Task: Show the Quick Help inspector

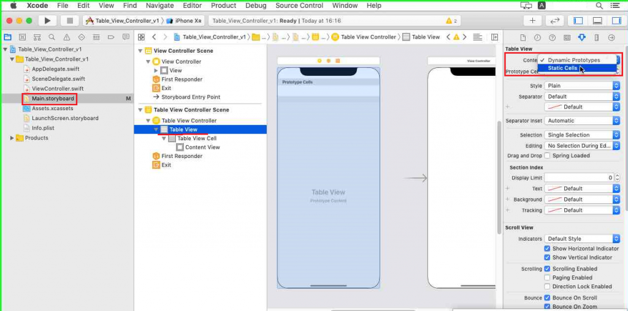Action: click(553, 37)
